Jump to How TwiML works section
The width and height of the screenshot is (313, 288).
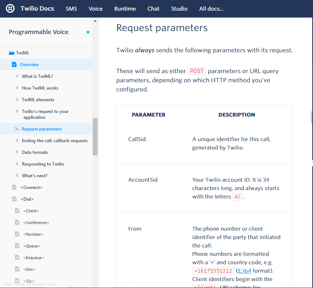coord(40,88)
